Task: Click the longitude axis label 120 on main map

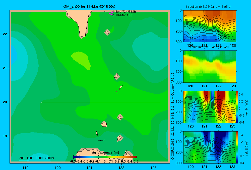Action: click(x=58, y=167)
